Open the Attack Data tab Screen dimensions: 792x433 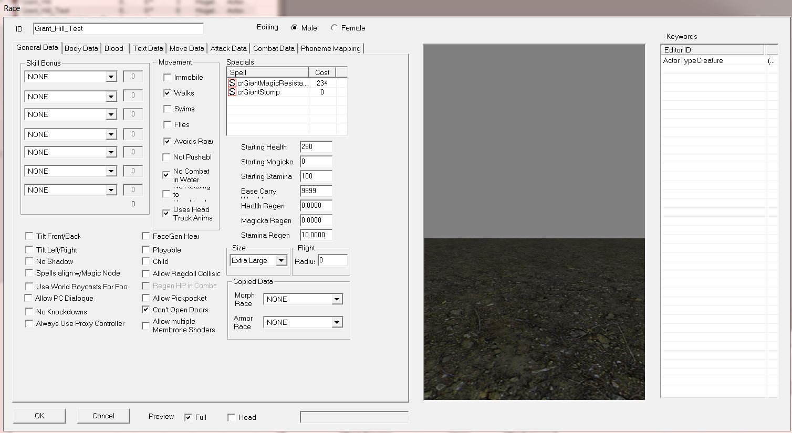click(x=228, y=48)
